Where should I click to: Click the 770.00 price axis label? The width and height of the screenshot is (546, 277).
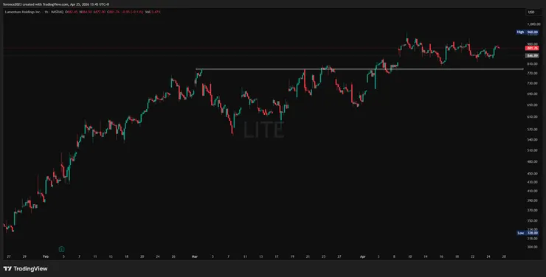click(533, 74)
